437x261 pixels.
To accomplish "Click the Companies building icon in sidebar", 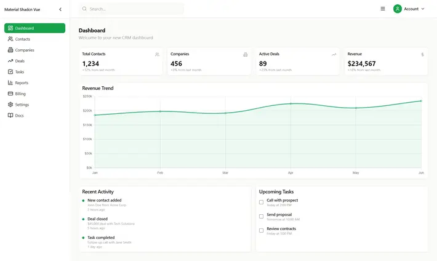I will (10, 50).
